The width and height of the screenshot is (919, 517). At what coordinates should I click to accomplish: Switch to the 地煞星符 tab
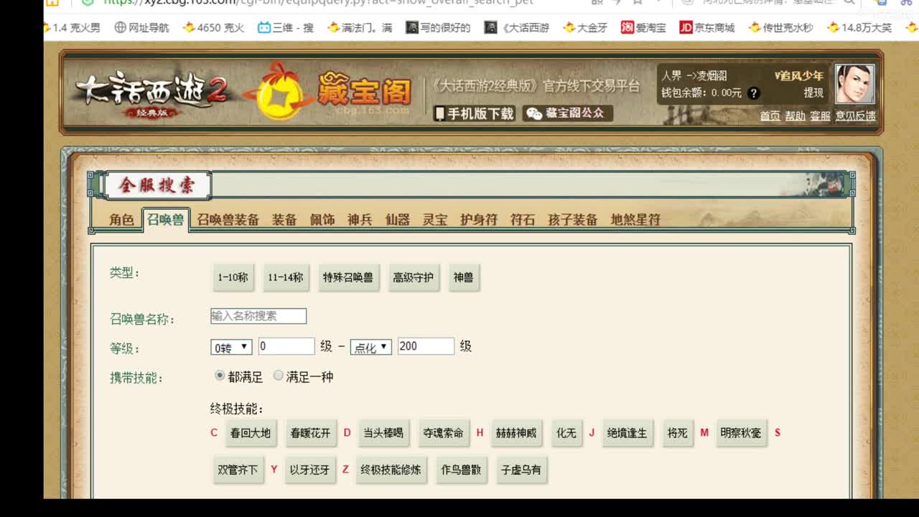point(635,220)
